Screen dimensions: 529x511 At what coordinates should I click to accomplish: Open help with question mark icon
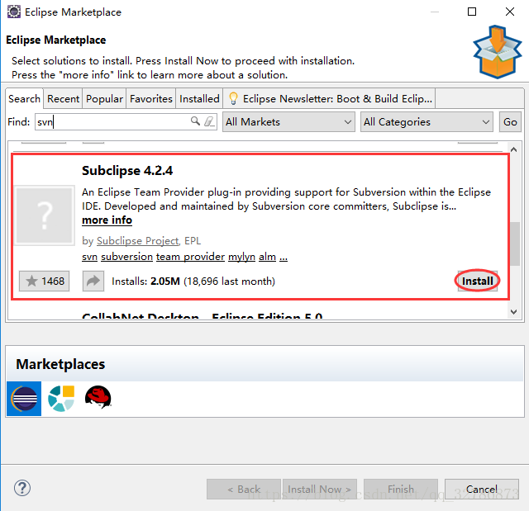[x=22, y=488]
